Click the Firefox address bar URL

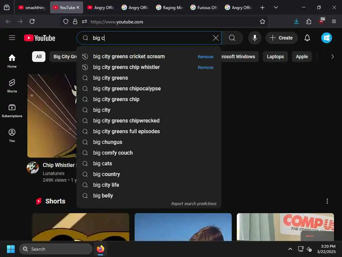[117, 22]
